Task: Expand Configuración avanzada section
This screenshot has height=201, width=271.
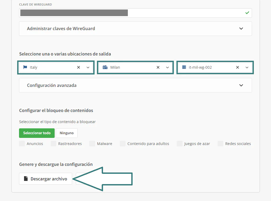Action: point(135,85)
